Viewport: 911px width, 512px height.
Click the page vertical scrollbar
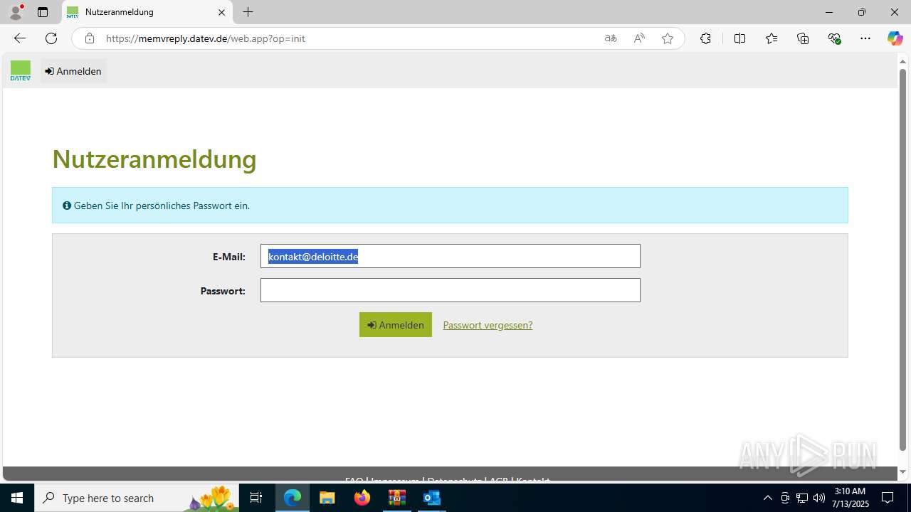pos(902,260)
